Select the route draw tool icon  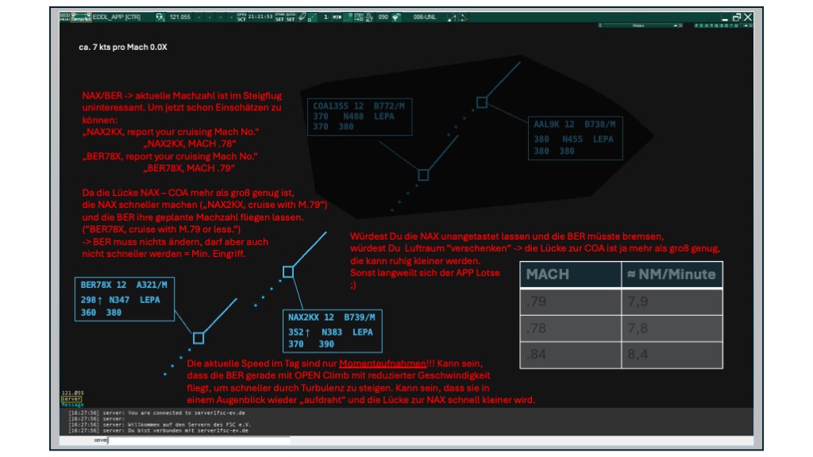452,17
